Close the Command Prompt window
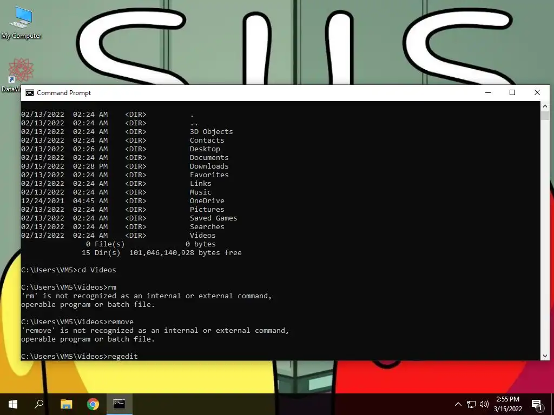Viewport: 554px width, 415px height. coord(537,92)
